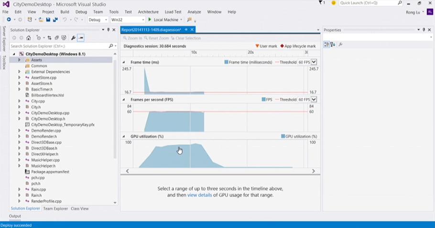Image resolution: width=435 pixels, height=228 pixels.
Task: Click the Clear Selection button
Action: click(x=186, y=38)
